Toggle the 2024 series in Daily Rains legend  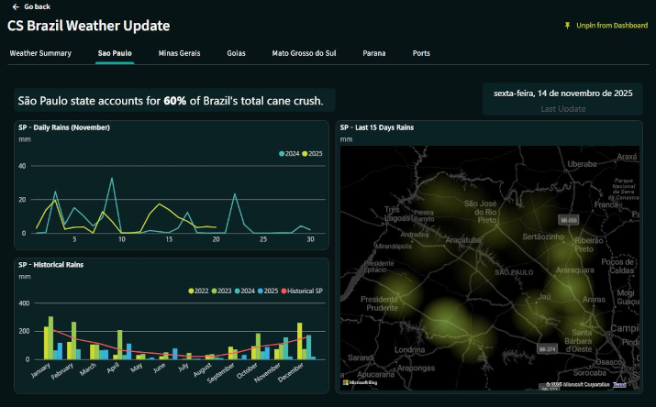click(x=292, y=153)
